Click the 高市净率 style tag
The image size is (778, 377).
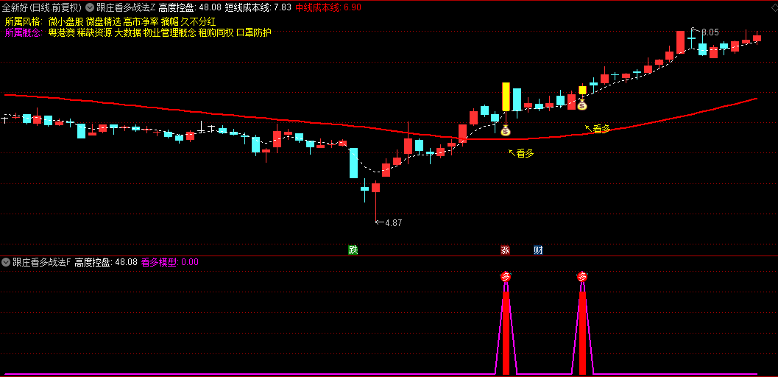tap(141, 22)
